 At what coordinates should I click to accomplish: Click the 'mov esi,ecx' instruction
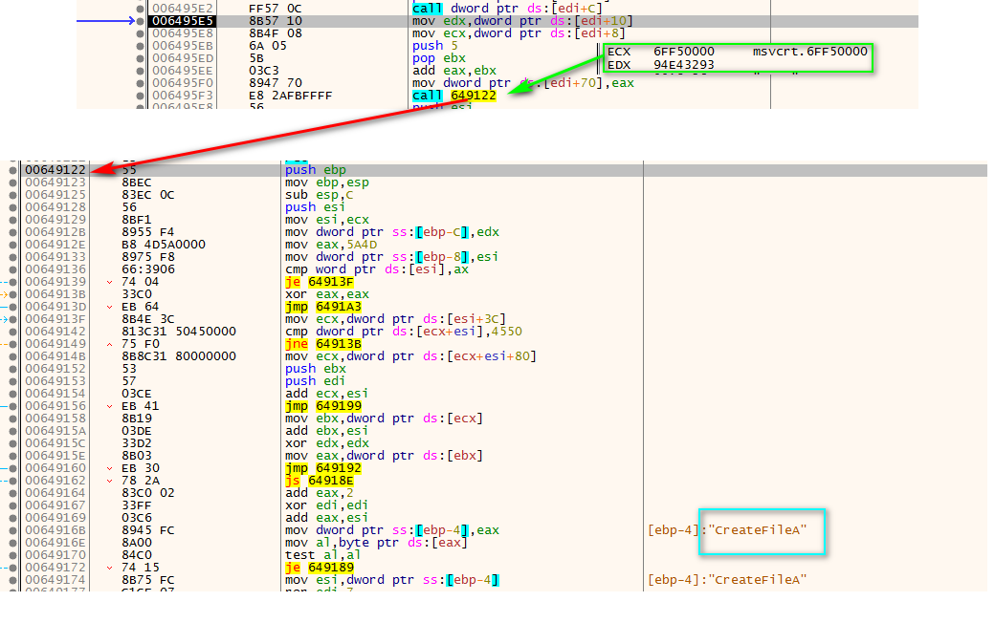click(327, 220)
